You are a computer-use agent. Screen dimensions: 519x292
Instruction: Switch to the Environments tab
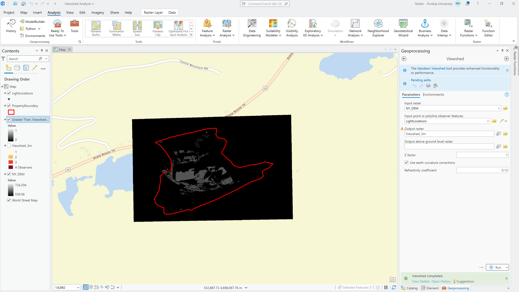point(433,95)
